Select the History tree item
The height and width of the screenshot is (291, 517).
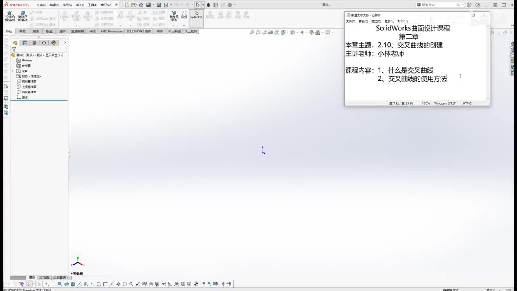pyautogui.click(x=24, y=60)
